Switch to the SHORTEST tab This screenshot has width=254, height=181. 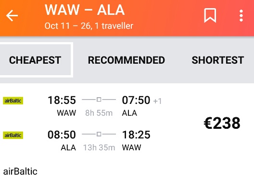pyautogui.click(x=218, y=60)
